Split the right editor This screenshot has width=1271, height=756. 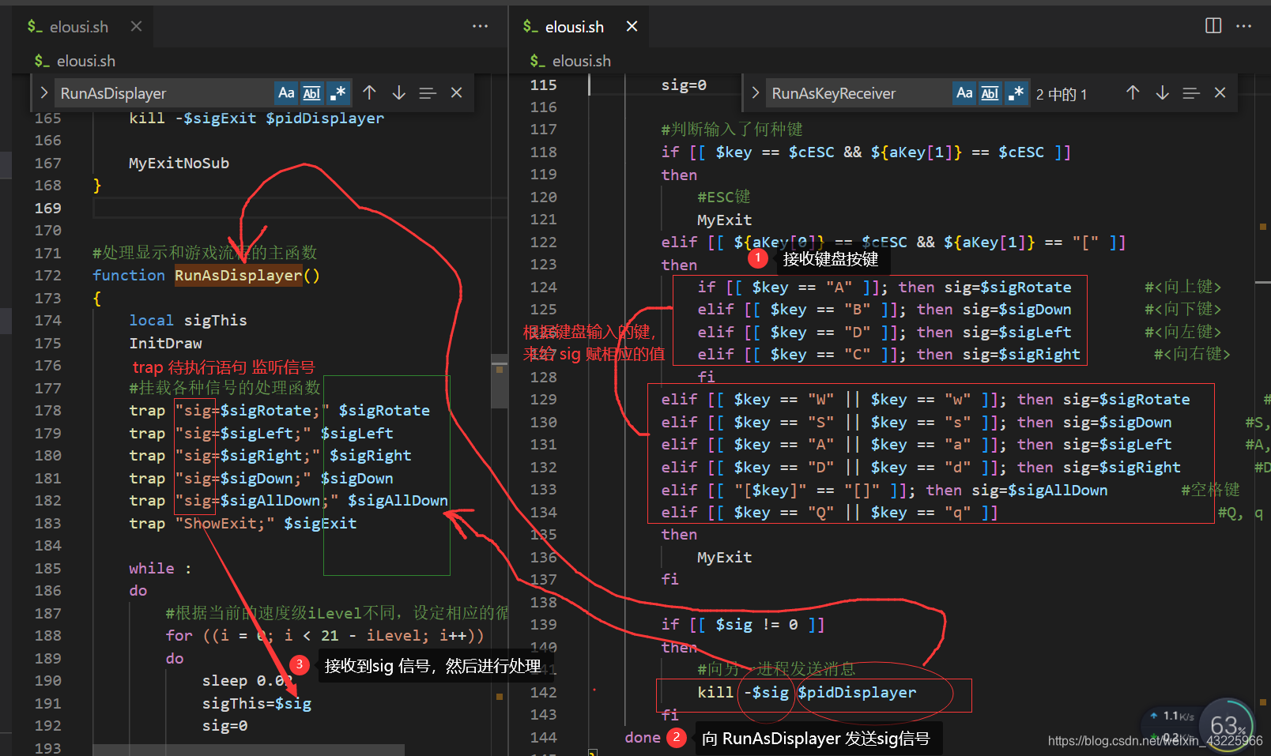coord(1213,26)
